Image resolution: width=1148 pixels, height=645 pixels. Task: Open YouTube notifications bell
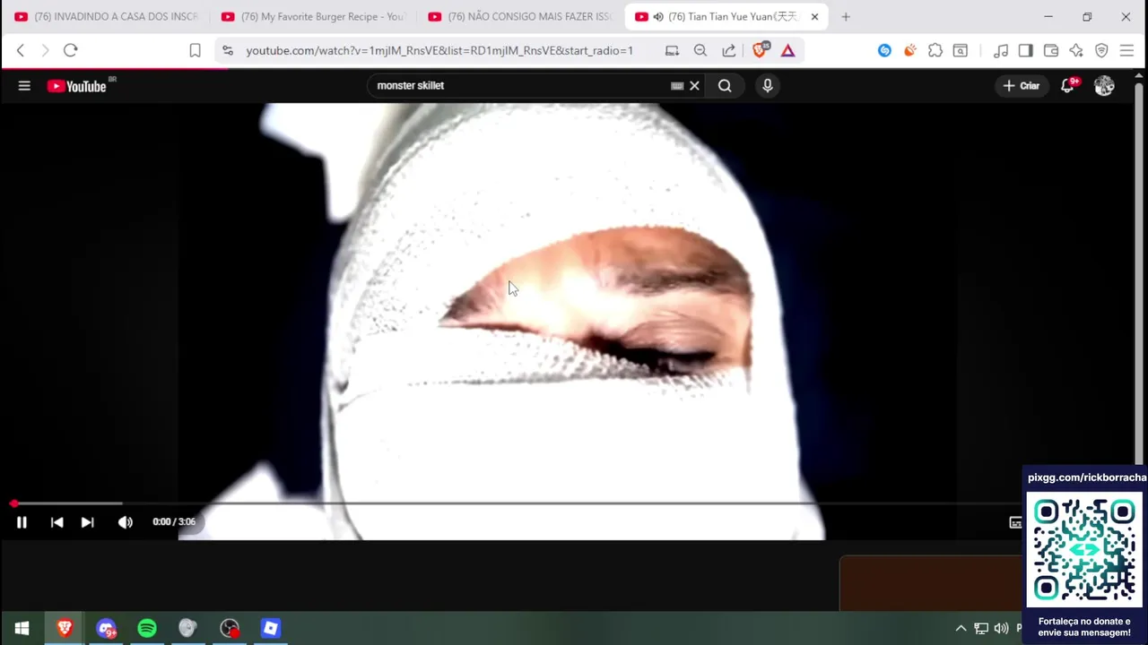[x=1067, y=86]
